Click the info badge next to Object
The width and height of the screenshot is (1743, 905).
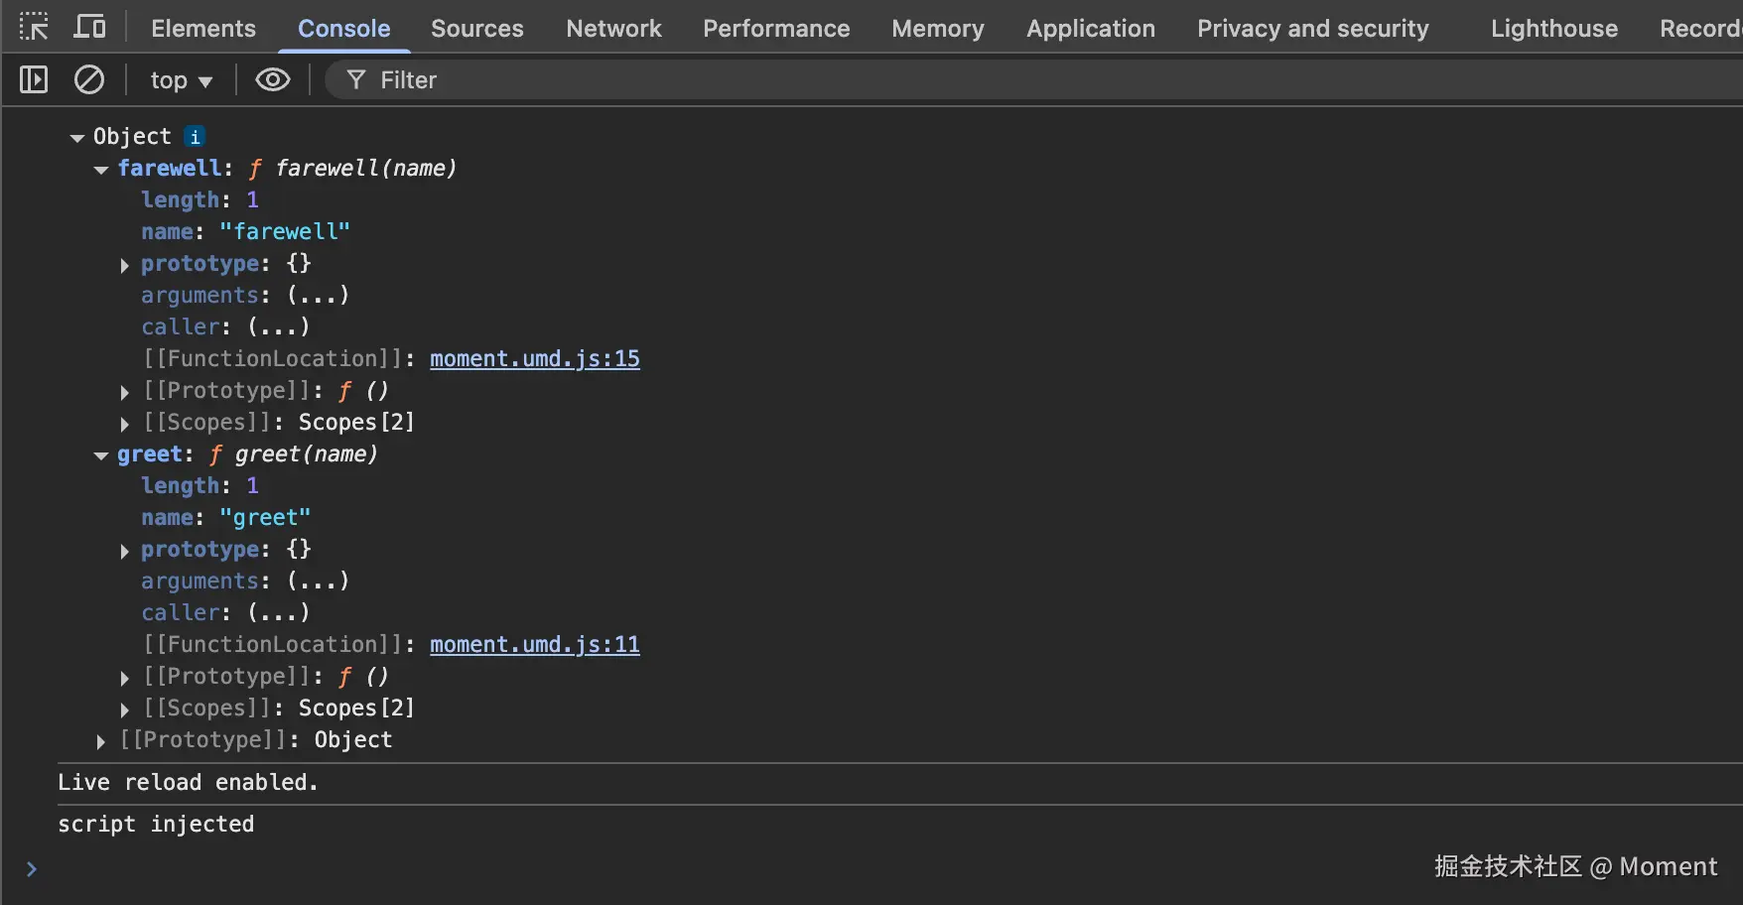[x=195, y=137]
